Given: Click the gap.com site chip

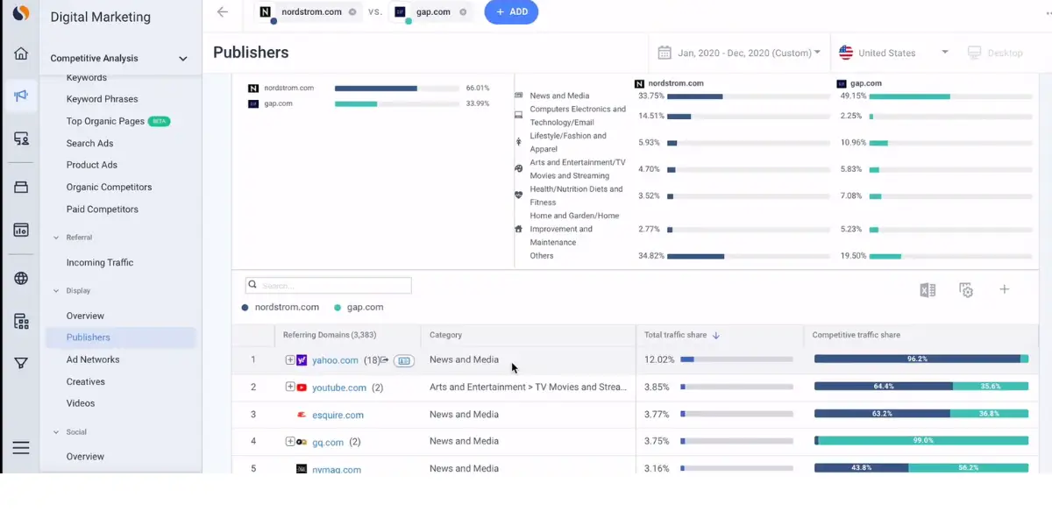Looking at the screenshot, I should (430, 12).
